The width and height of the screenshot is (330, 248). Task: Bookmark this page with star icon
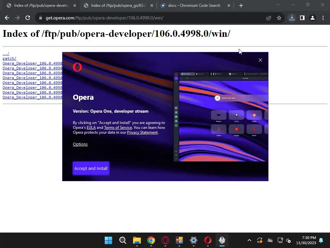279,18
